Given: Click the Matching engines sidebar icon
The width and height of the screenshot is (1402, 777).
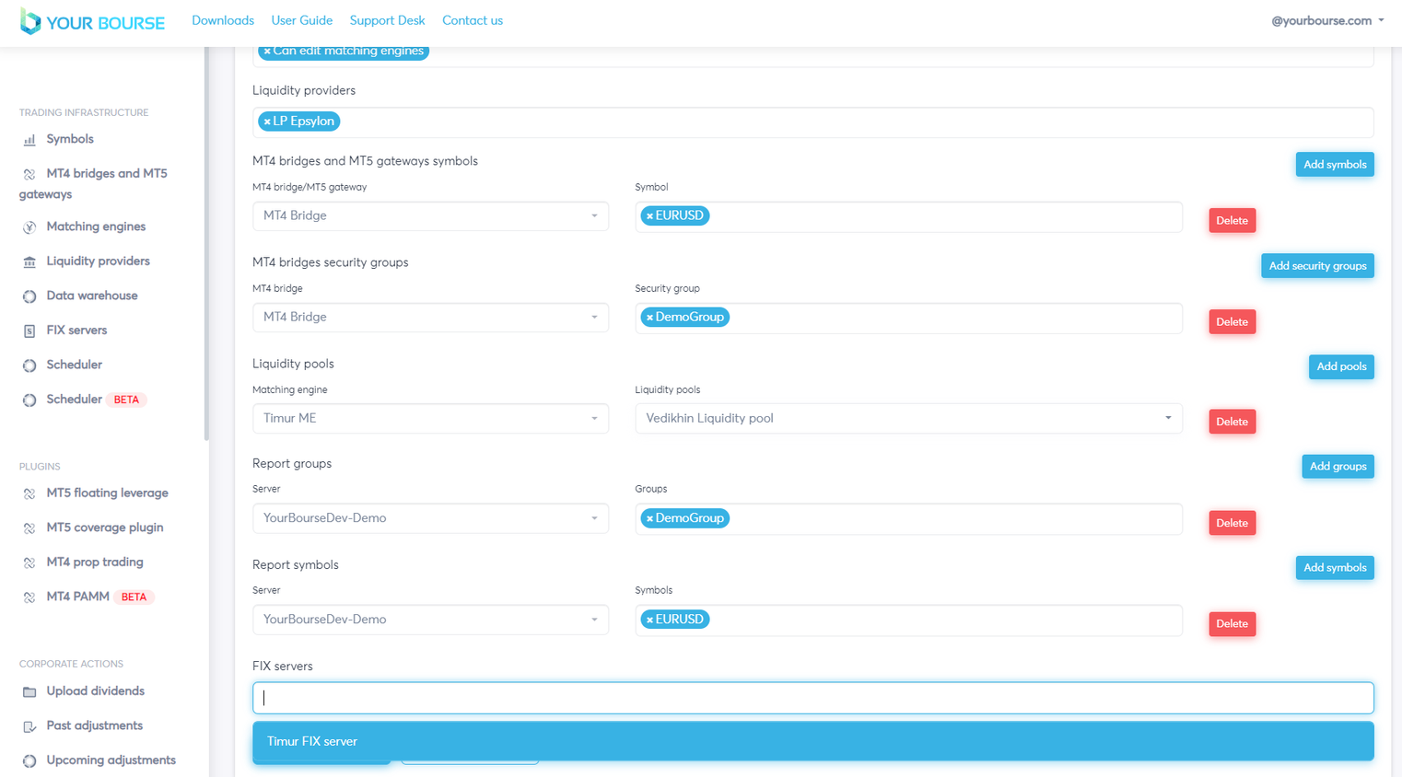Looking at the screenshot, I should point(29,227).
